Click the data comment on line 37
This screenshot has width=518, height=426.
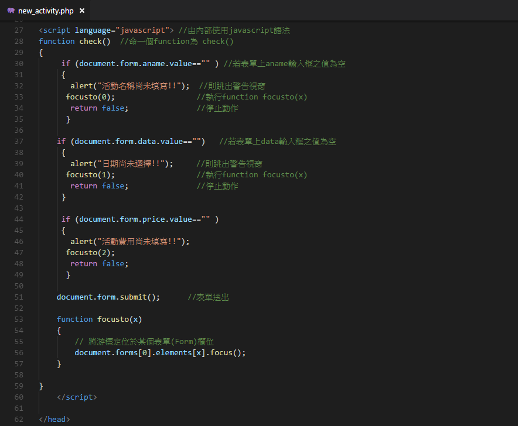(278, 142)
